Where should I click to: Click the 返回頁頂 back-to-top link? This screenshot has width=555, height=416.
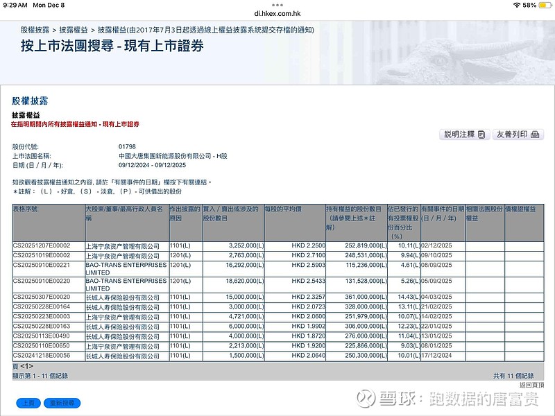click(531, 385)
